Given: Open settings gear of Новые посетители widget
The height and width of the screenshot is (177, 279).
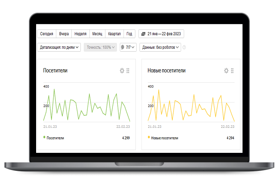Looking at the screenshot, I should 226,70.
